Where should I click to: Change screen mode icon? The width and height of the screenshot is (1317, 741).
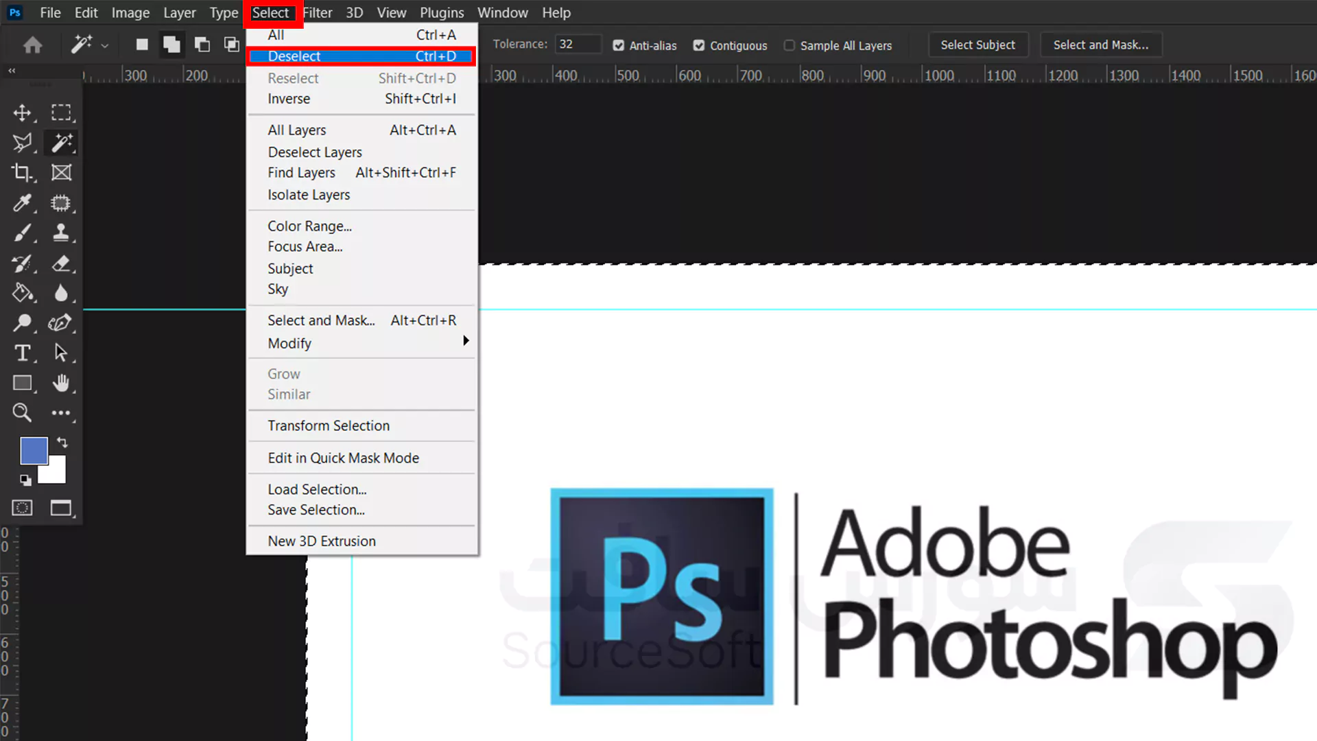coord(61,508)
